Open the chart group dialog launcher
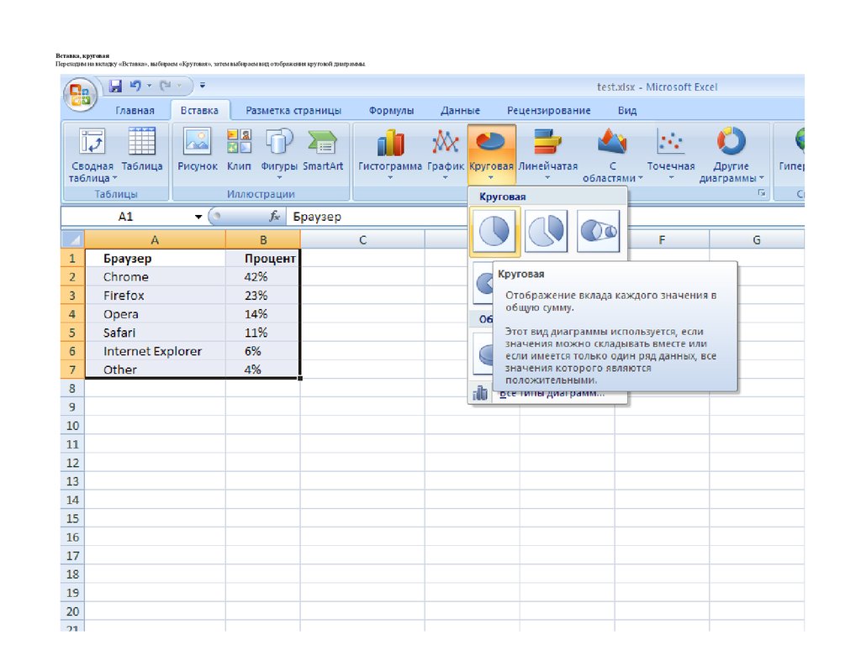 point(762,193)
